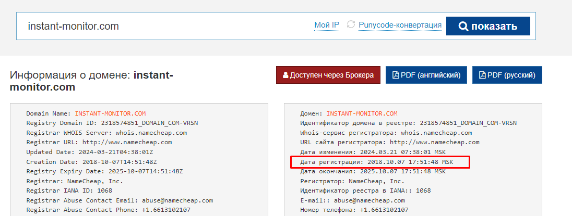Select the English Domain Name value INSTANT-MONITOR.COM
Viewport: 572px width, 216px height.
coord(110,113)
